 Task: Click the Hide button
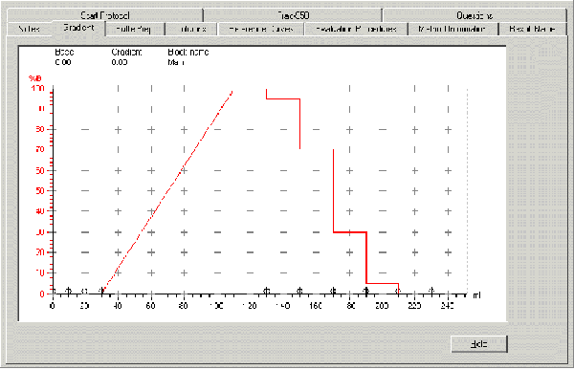(x=479, y=344)
